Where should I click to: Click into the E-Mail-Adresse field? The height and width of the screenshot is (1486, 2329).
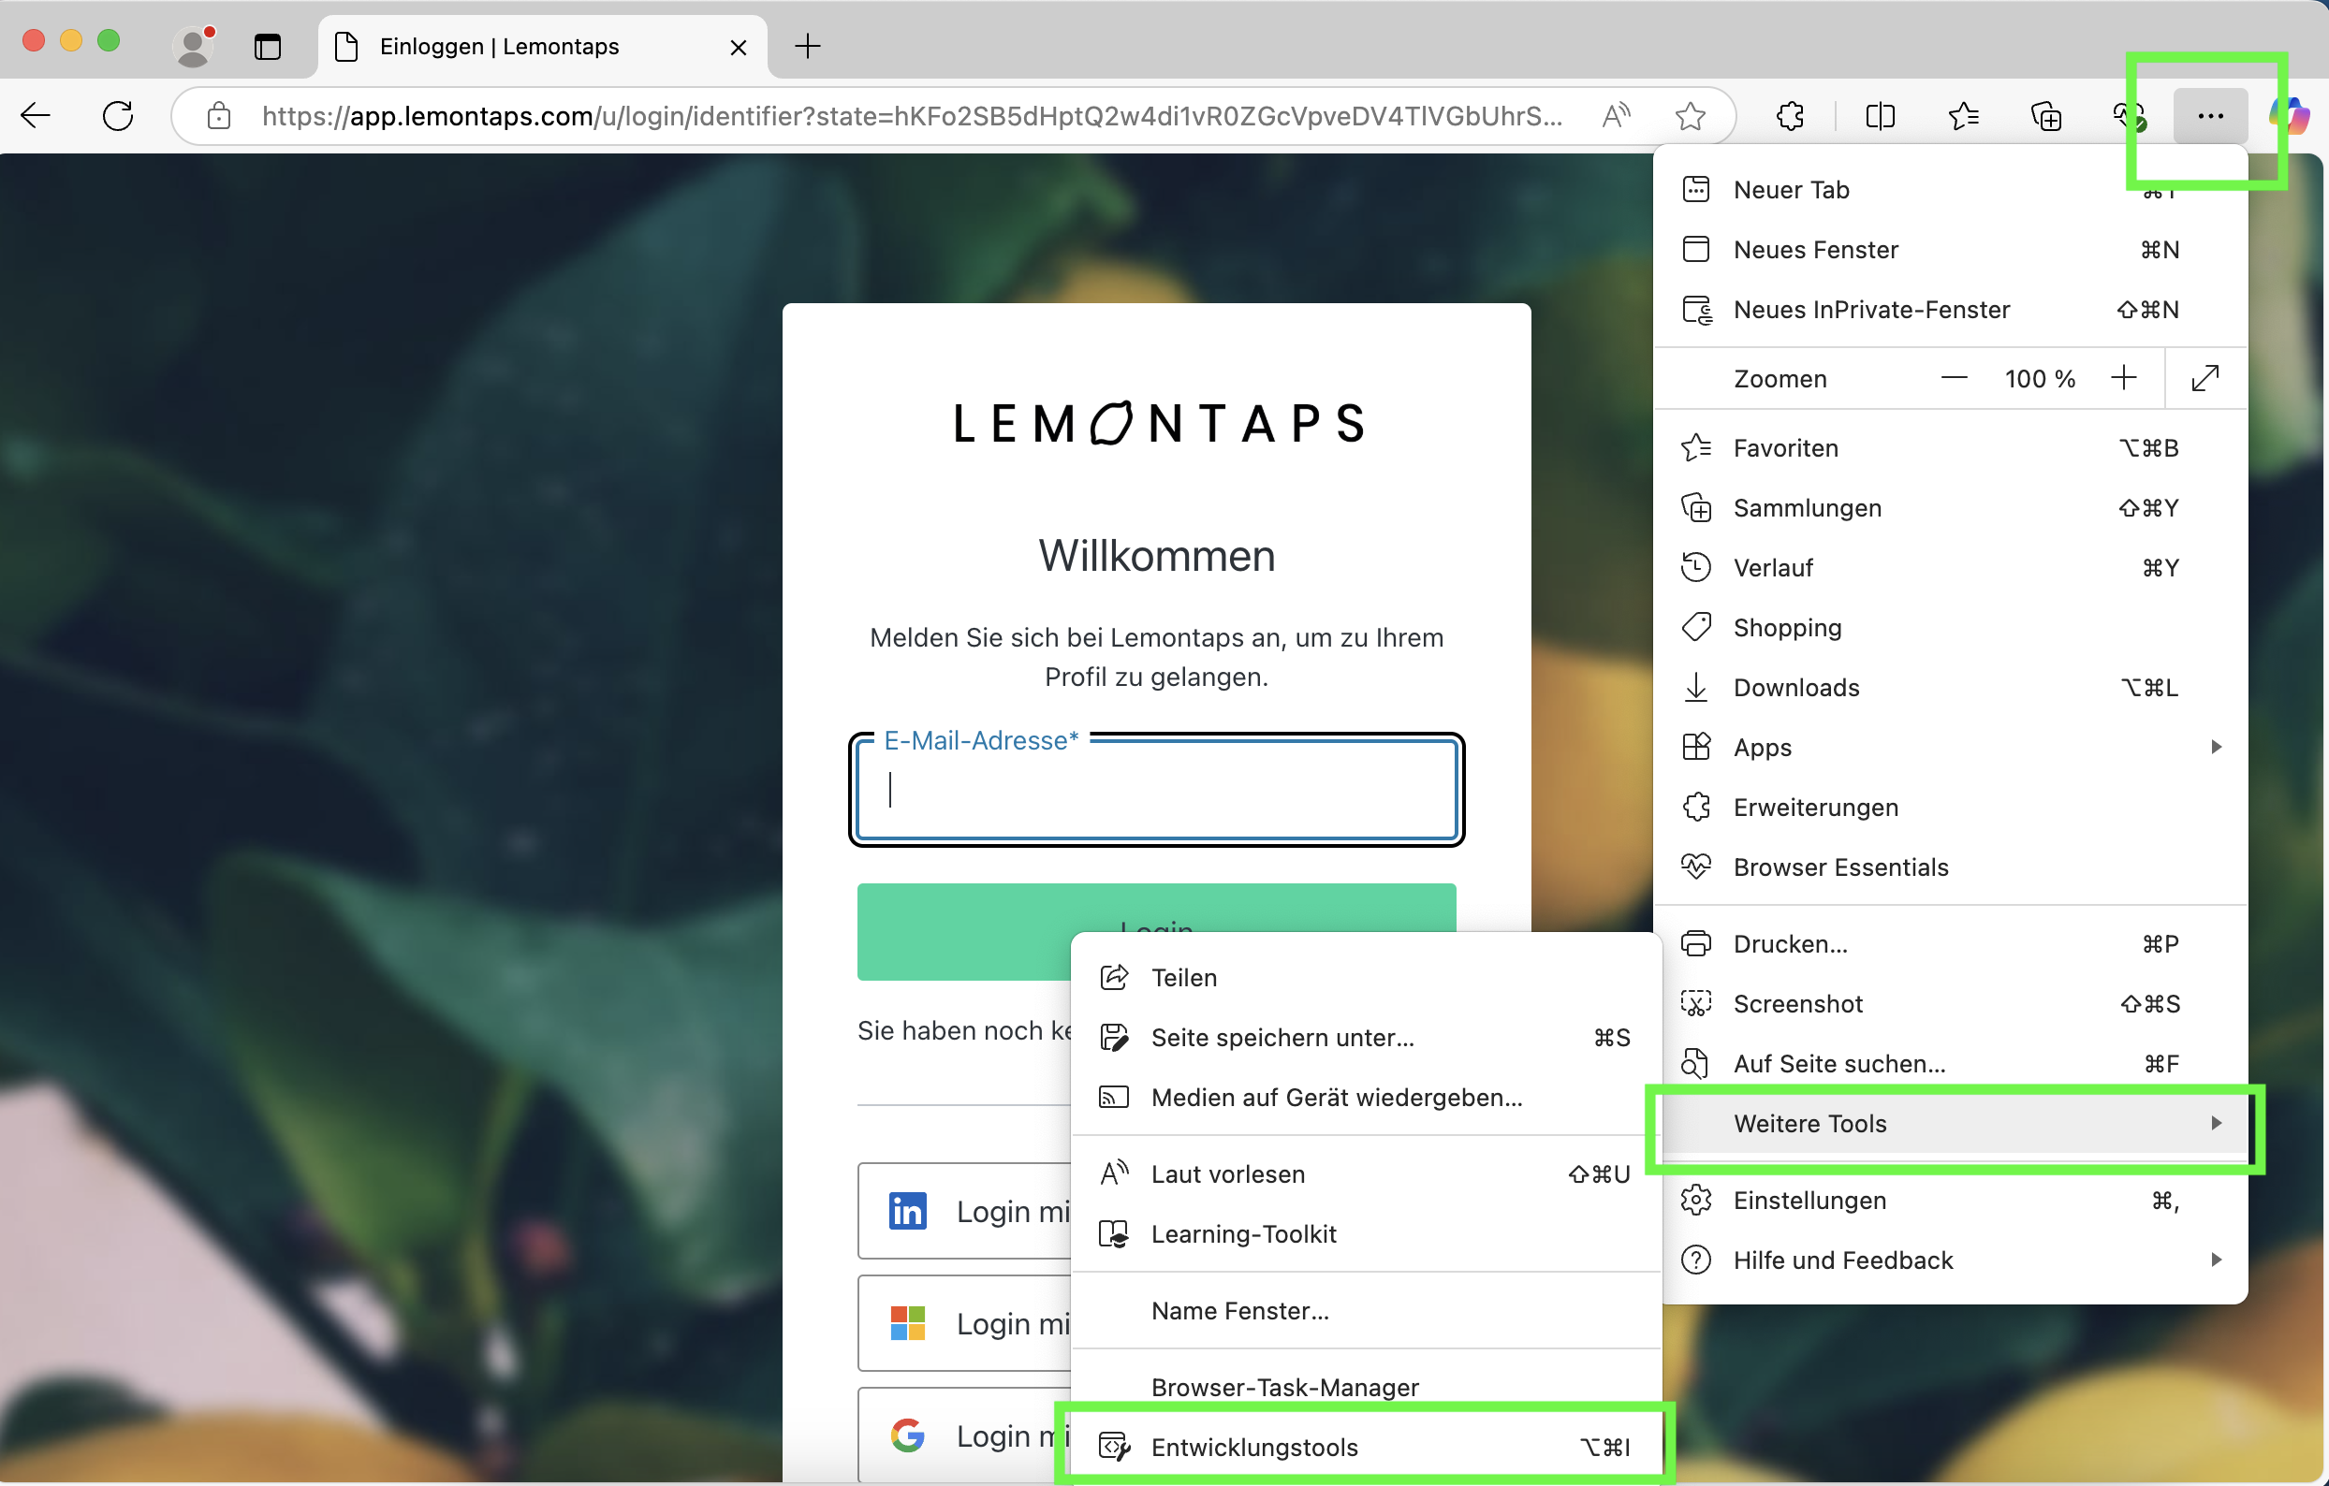(x=1156, y=790)
